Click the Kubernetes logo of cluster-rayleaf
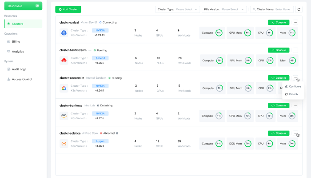 point(64,32)
